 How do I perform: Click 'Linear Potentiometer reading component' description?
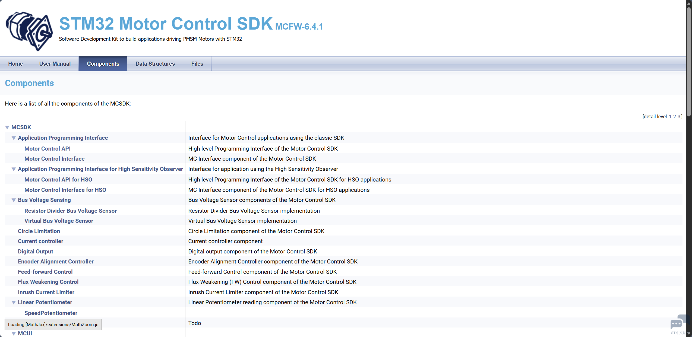tap(273, 302)
